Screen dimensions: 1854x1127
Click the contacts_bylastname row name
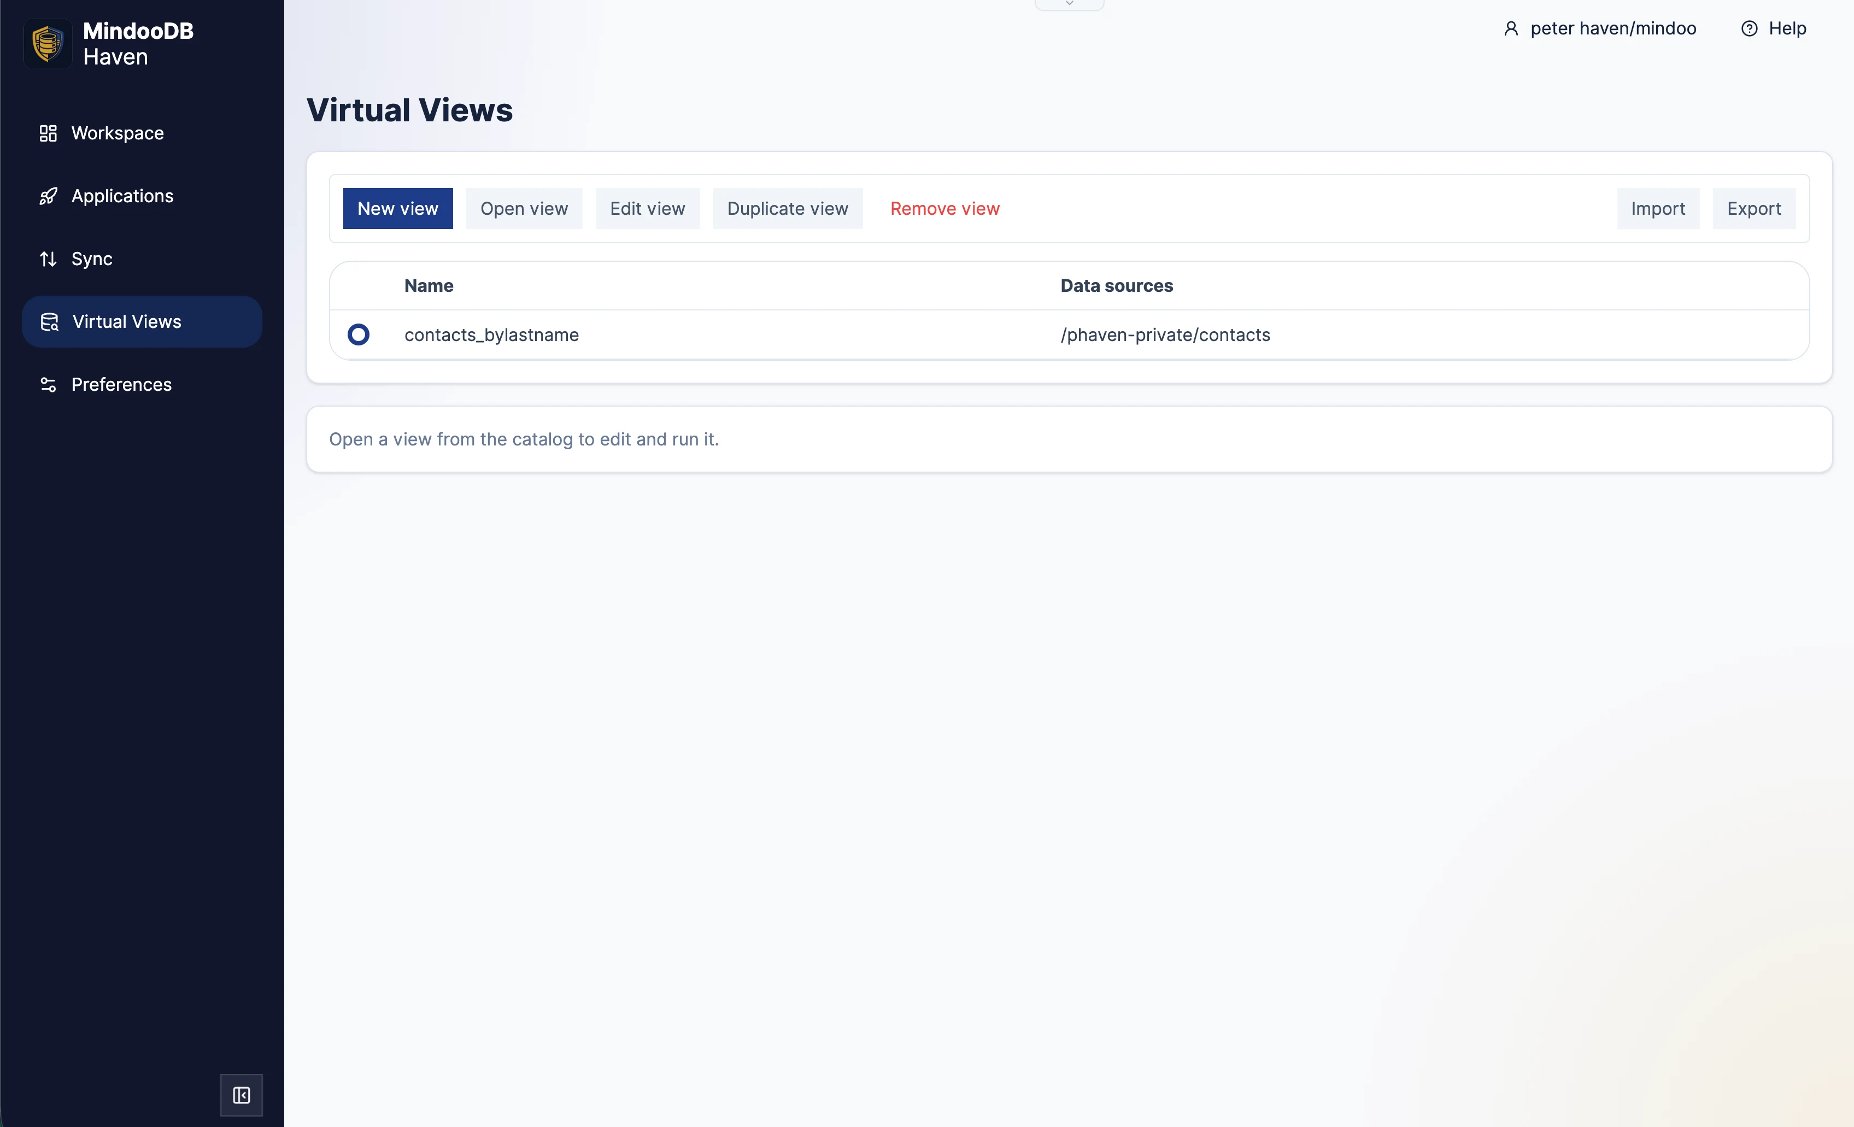pos(491,335)
